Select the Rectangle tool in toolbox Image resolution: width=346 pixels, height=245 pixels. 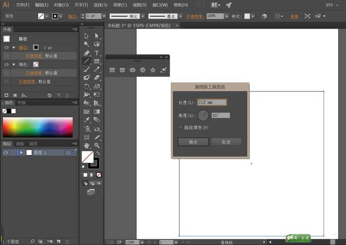96,61
